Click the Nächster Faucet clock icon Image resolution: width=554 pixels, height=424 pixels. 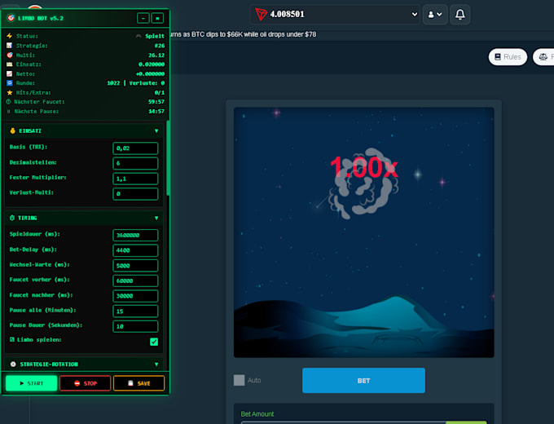[8, 101]
